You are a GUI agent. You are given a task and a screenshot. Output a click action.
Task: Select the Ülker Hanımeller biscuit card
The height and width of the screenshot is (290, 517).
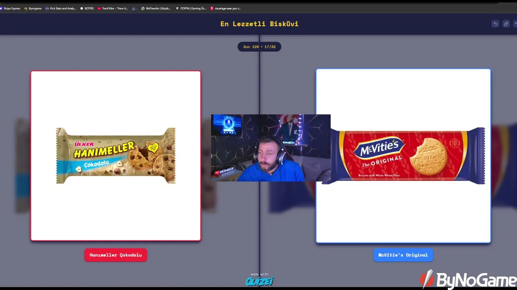(116, 156)
